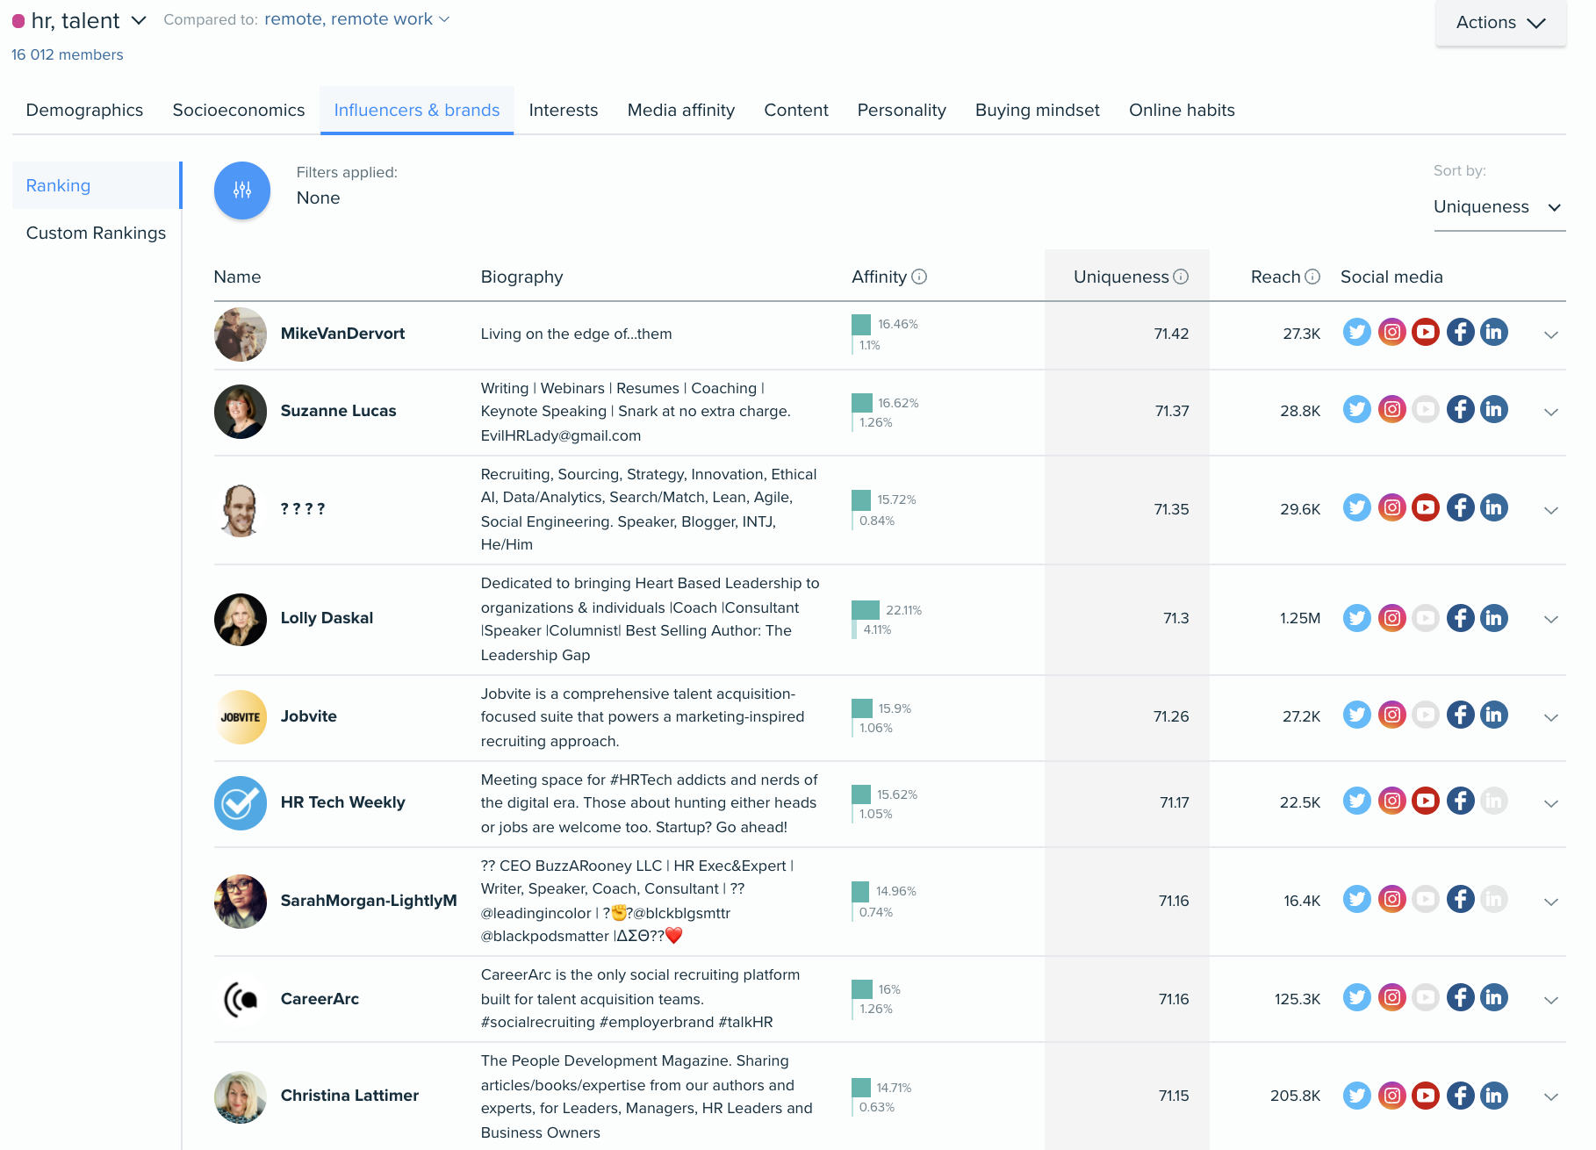
Task: Click the Uniqueness column header
Action: pyautogui.click(x=1121, y=277)
